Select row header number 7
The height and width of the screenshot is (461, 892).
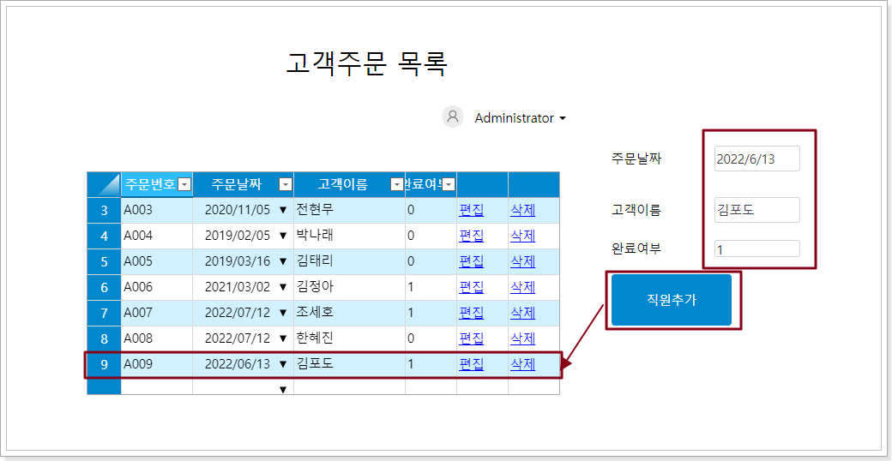[104, 313]
